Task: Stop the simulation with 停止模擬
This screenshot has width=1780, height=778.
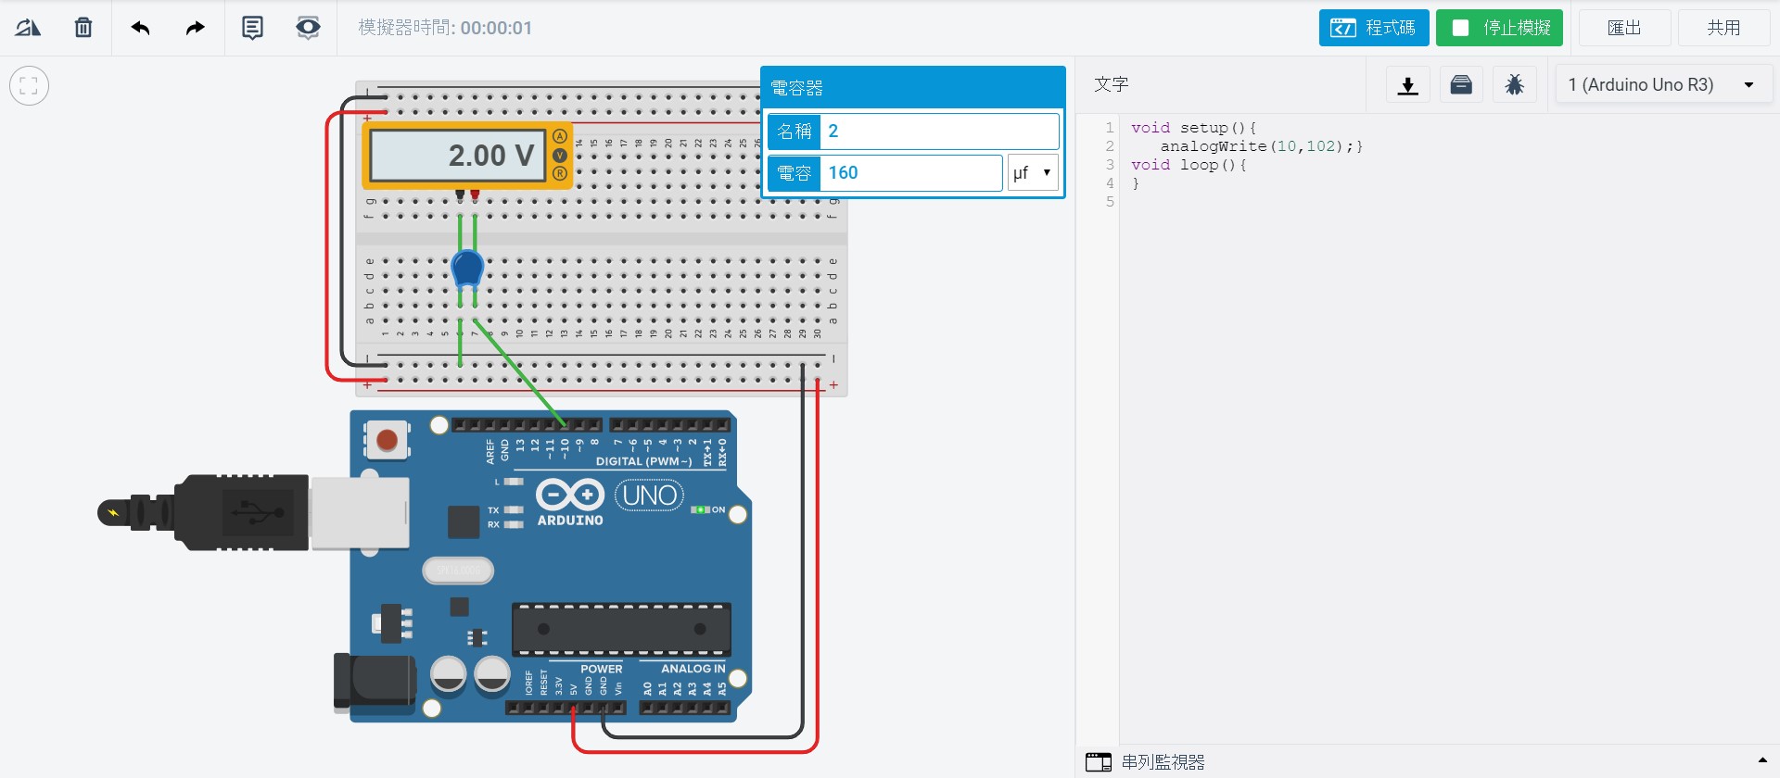Action: (x=1499, y=28)
